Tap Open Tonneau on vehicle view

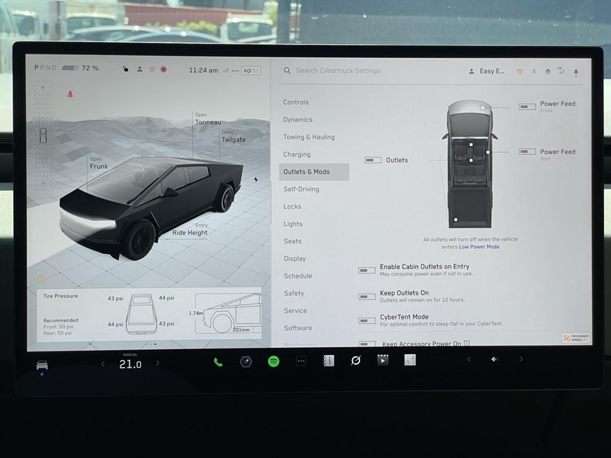click(208, 119)
